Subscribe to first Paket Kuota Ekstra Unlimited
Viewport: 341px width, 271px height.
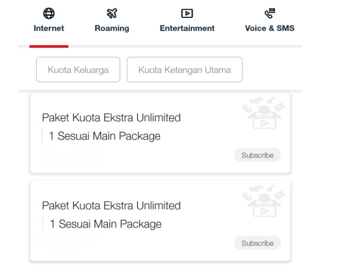tap(258, 155)
